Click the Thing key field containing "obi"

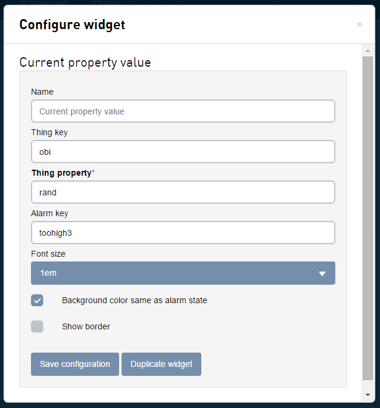point(183,152)
